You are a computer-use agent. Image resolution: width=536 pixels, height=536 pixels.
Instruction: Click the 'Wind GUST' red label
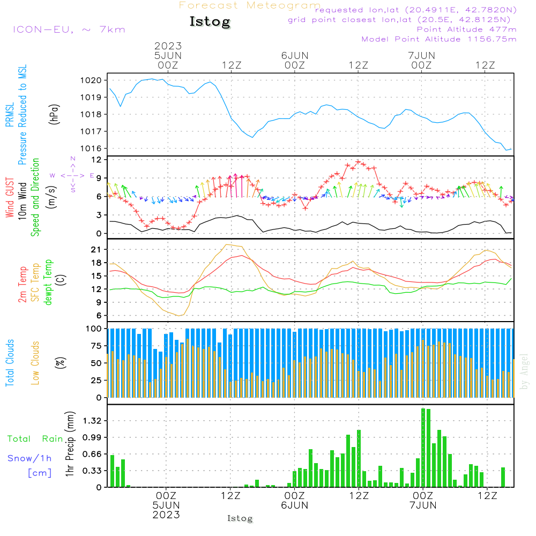[10, 198]
